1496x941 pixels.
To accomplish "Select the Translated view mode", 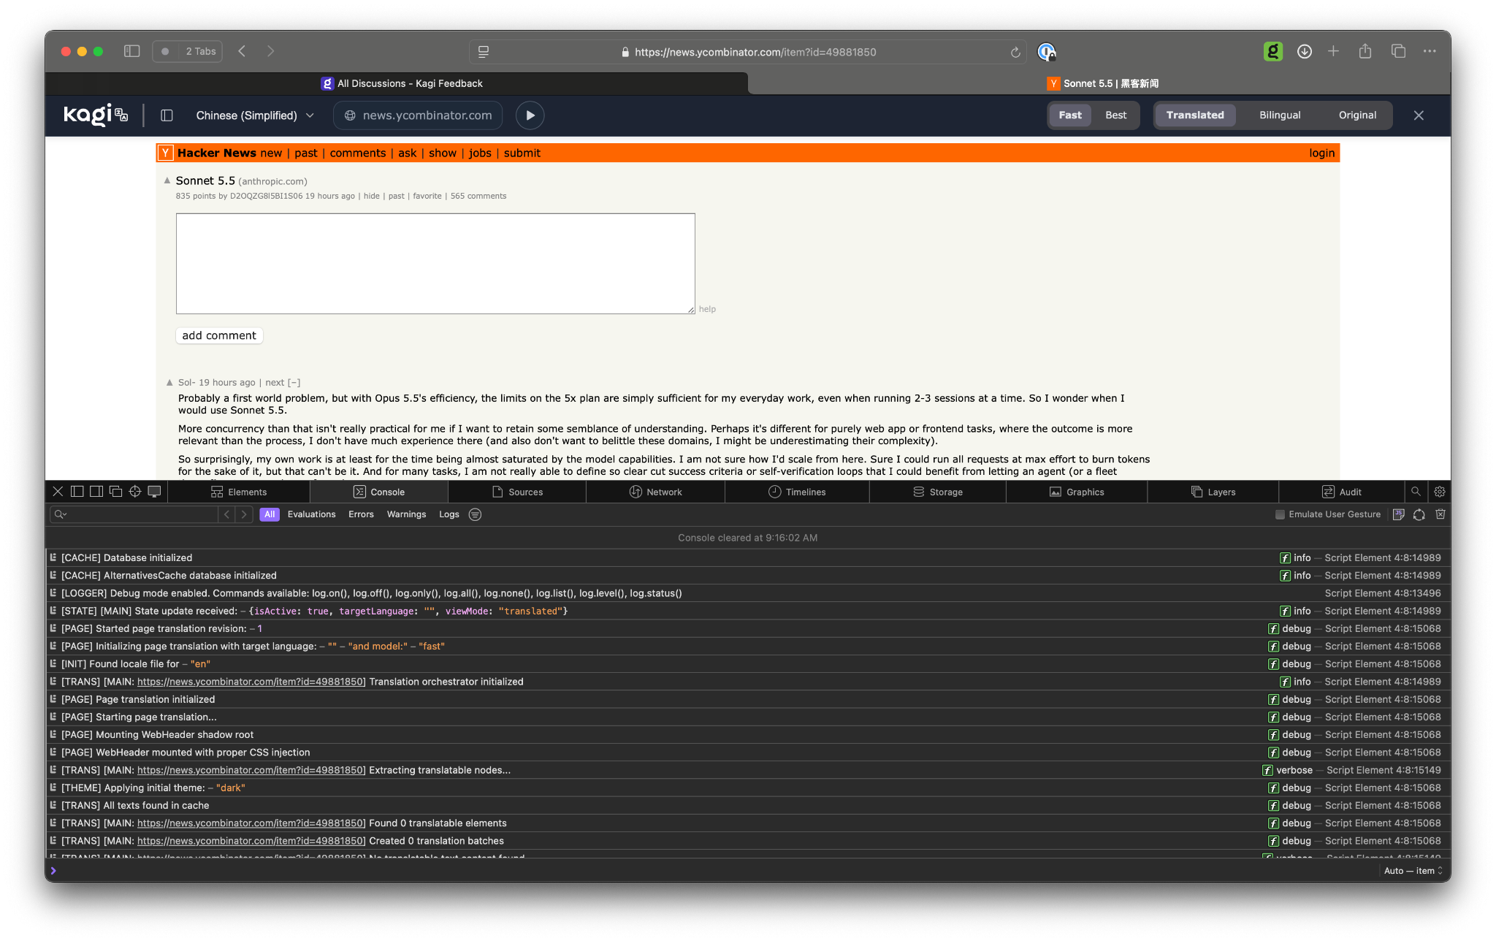I will tap(1195, 115).
